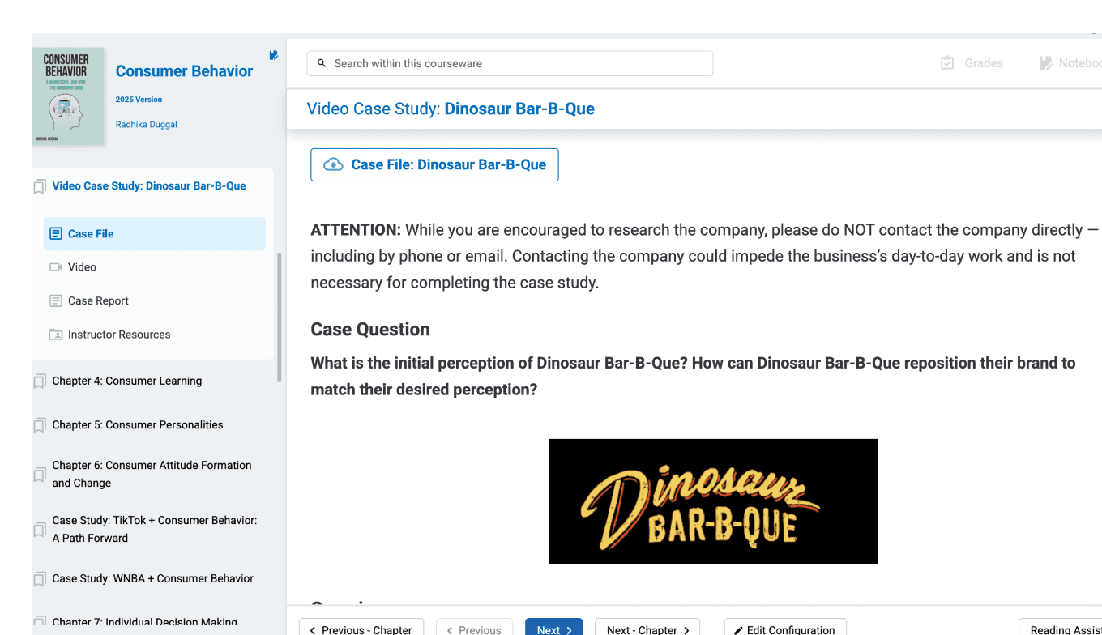The image size is (1102, 635).
Task: Open Grades clipboard icon
Action: click(947, 63)
